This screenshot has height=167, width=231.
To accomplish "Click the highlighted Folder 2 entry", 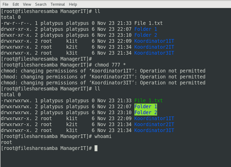I will (x=145, y=112).
